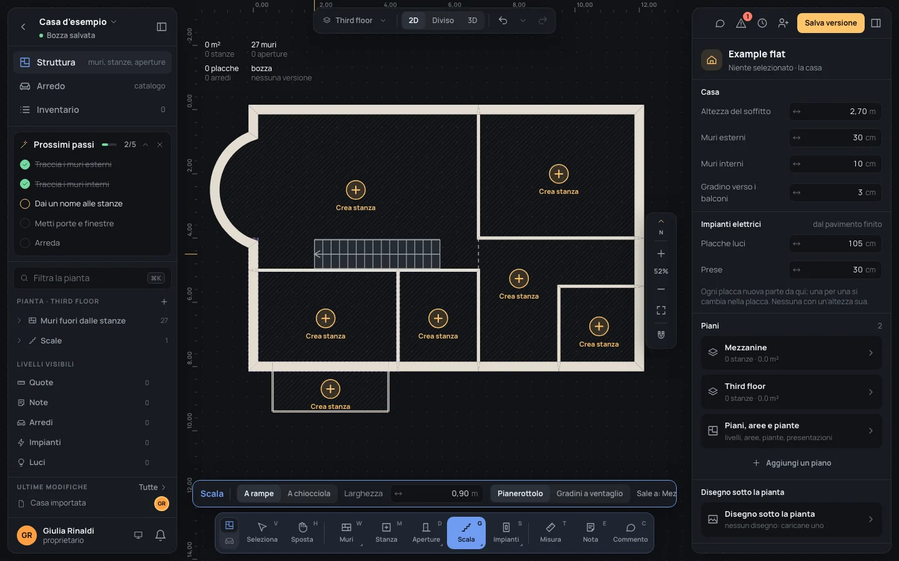The height and width of the screenshot is (561, 899).
Task: Collapse the Prossimi passi panel
Action: (x=145, y=145)
